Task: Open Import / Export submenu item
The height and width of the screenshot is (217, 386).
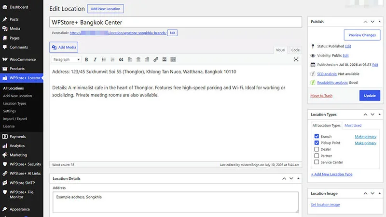Action: [15, 118]
